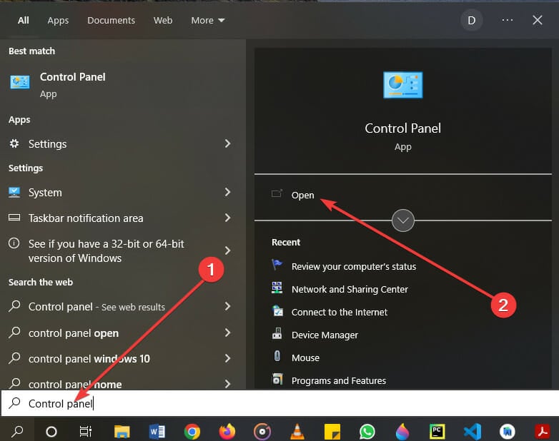
Task: Switch to the Documents search tab
Action: coord(112,20)
